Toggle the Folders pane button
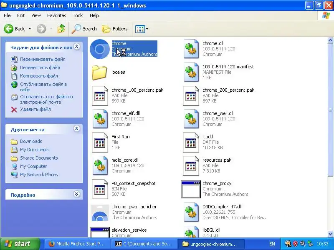Image resolution: width=334 pixels, height=250 pixels. (x=115, y=29)
